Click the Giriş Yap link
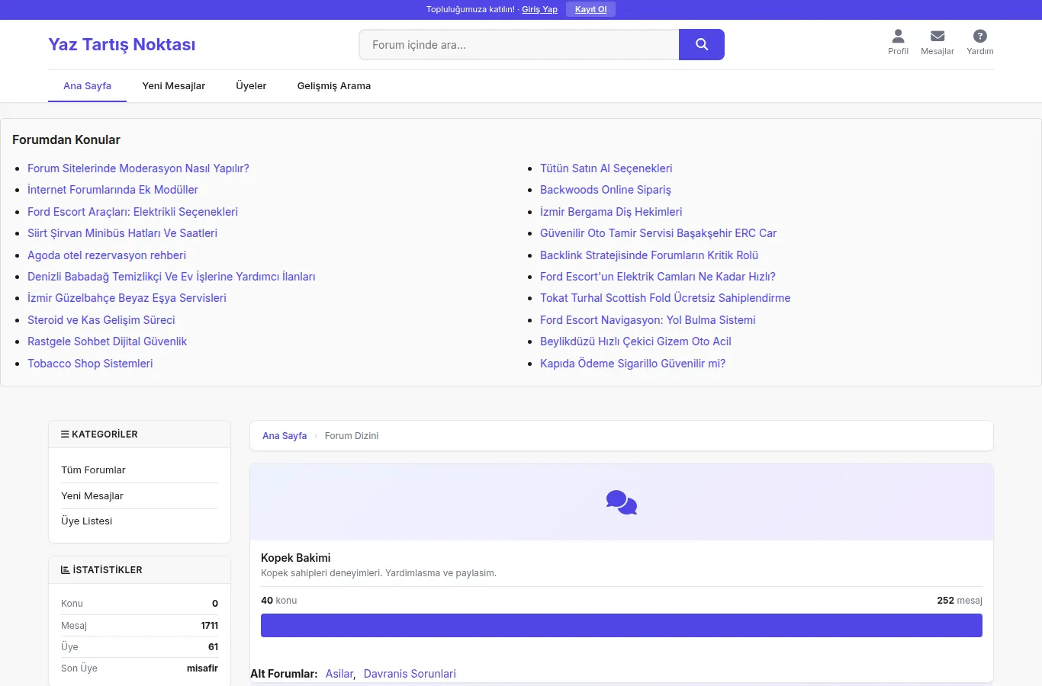The height and width of the screenshot is (686, 1042). coord(539,10)
